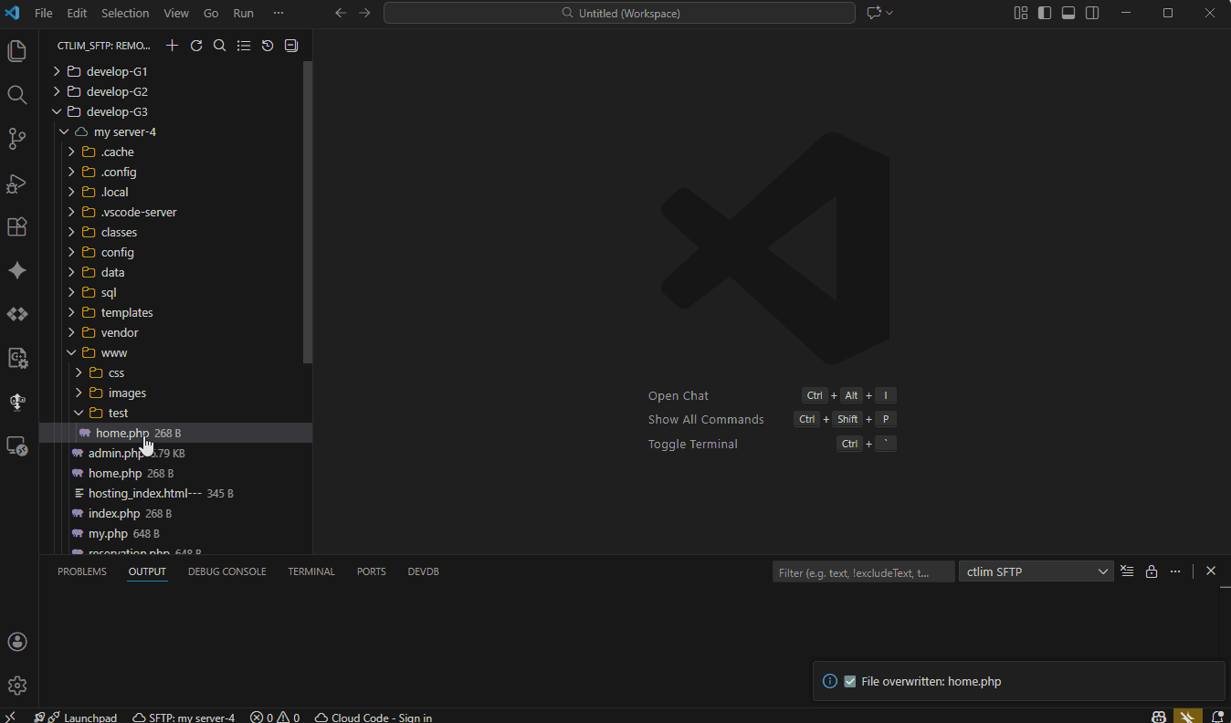This screenshot has width=1231, height=723.
Task: Click Cloud Code - Sign in
Action: pos(373,718)
